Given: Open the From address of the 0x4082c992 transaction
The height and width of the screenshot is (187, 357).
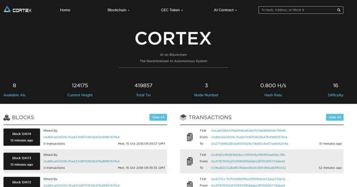Looking at the screenshot, I should (x=248, y=161).
